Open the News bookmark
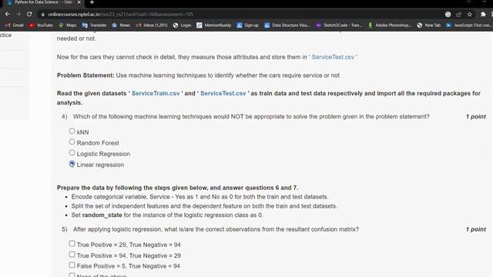Viewport: 493px width, 277px height. click(x=121, y=25)
